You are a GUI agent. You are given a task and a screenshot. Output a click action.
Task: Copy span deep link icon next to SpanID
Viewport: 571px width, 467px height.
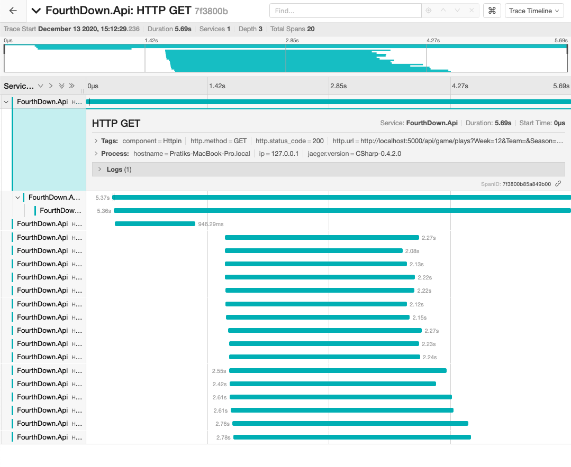[x=558, y=184]
